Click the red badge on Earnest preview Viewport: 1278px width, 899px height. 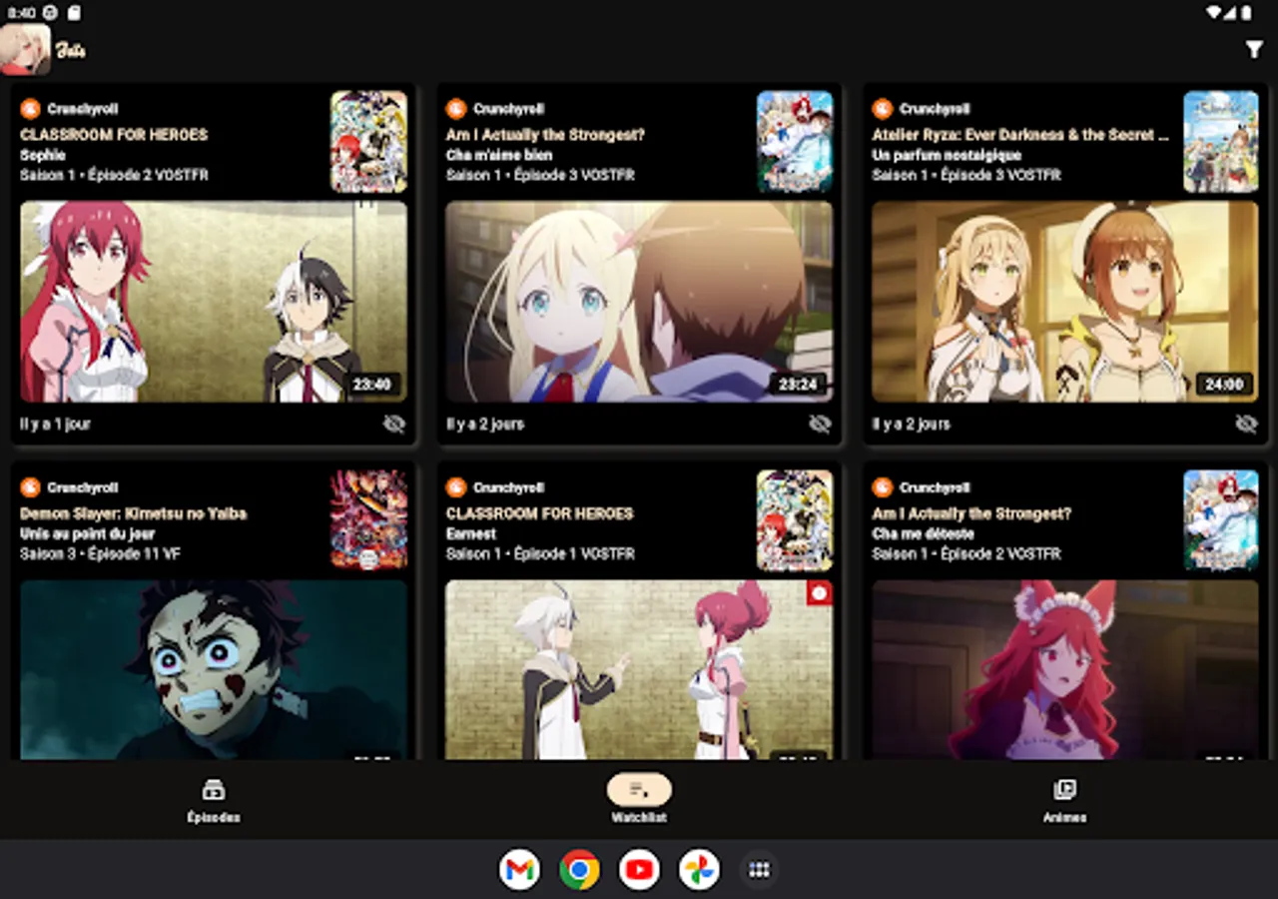pyautogui.click(x=819, y=593)
